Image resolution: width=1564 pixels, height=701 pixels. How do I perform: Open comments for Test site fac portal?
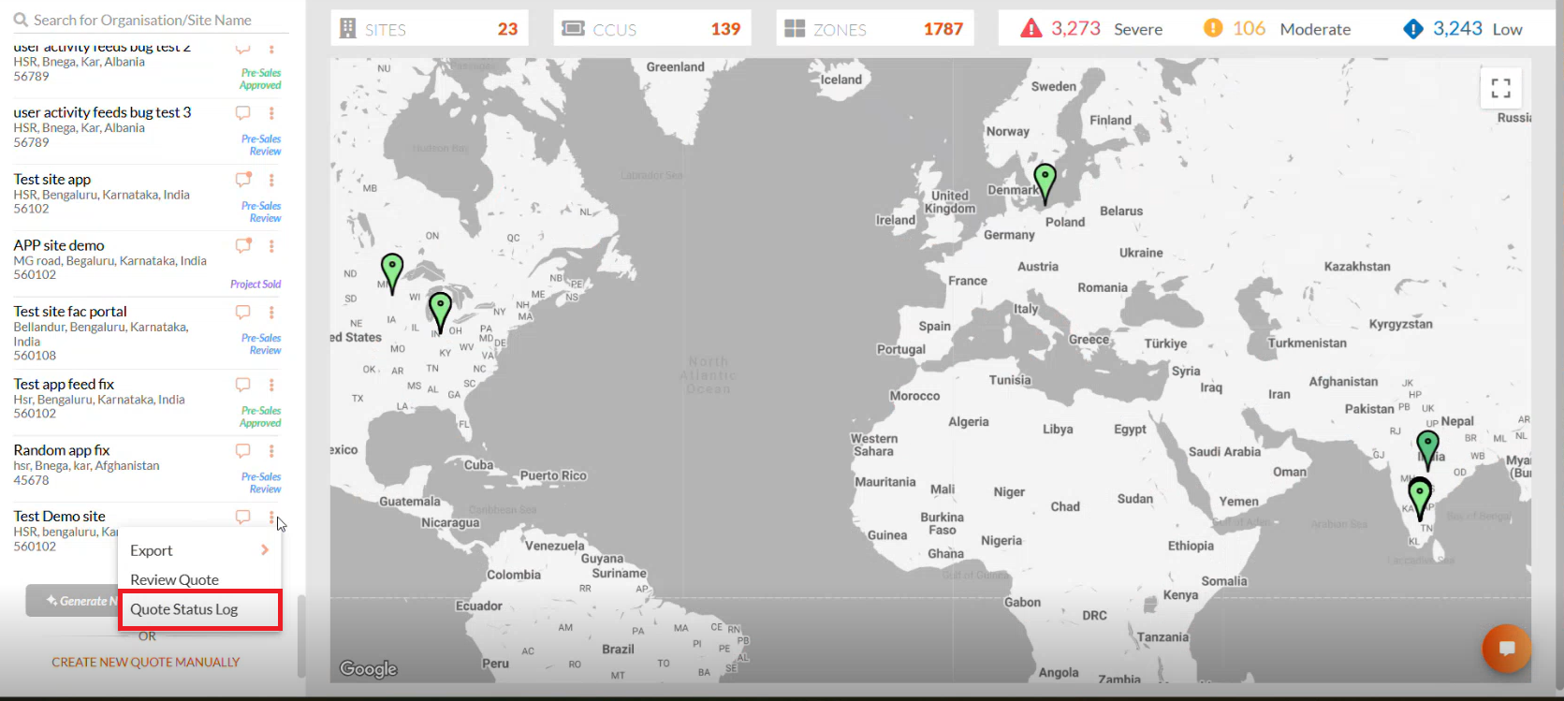tap(243, 313)
